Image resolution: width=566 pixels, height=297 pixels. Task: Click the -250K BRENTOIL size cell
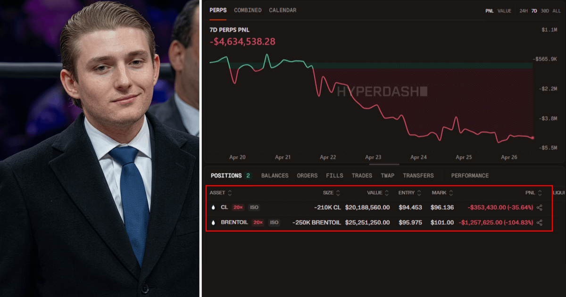click(317, 223)
